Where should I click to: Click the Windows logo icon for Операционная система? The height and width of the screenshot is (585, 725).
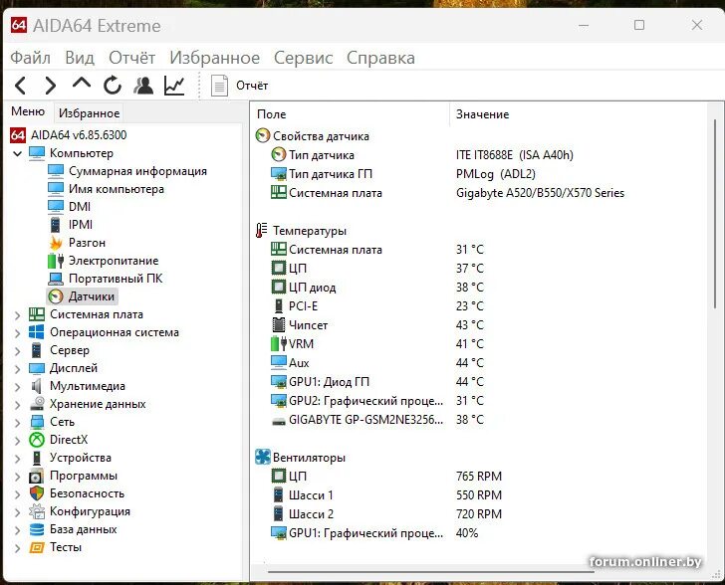pos(37,332)
